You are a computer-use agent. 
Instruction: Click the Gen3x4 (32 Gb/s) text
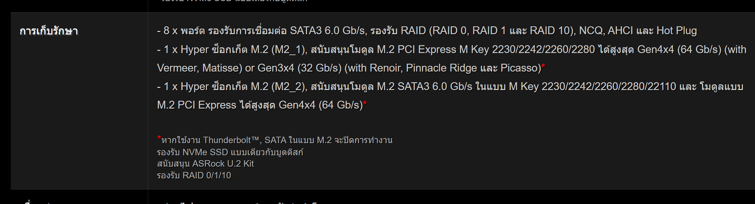point(299,68)
